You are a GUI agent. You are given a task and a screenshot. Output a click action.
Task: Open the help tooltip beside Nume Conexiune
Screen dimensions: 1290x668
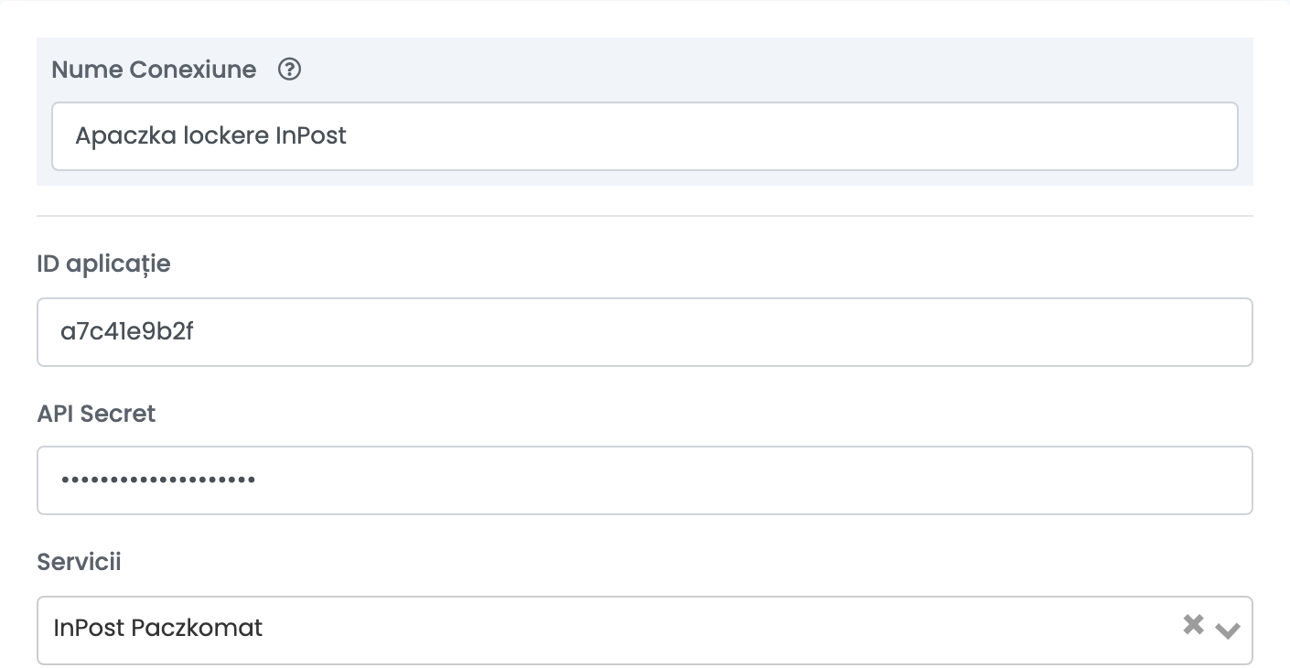pyautogui.click(x=290, y=70)
